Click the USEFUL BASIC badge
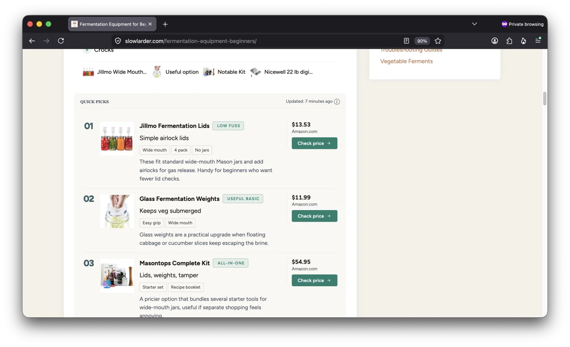The width and height of the screenshot is (570, 347). [x=243, y=199]
